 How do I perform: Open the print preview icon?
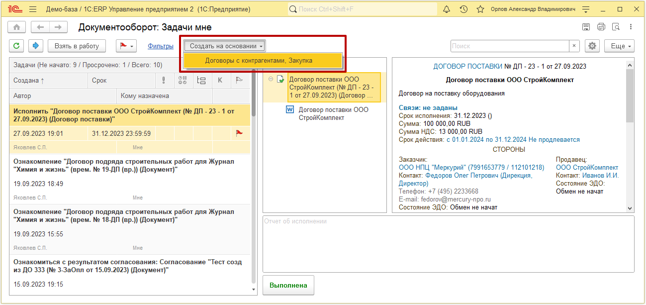(616, 27)
